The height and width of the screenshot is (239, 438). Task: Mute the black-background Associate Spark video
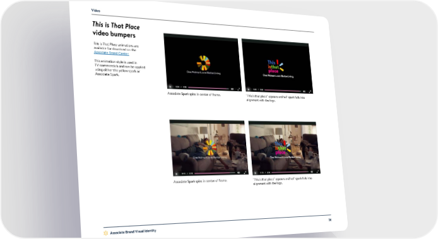tap(232, 89)
